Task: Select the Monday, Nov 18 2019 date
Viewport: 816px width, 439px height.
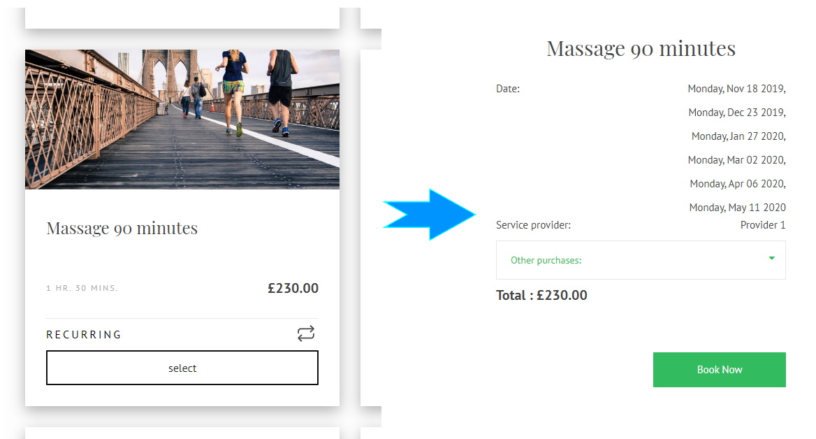Action: [x=736, y=89]
